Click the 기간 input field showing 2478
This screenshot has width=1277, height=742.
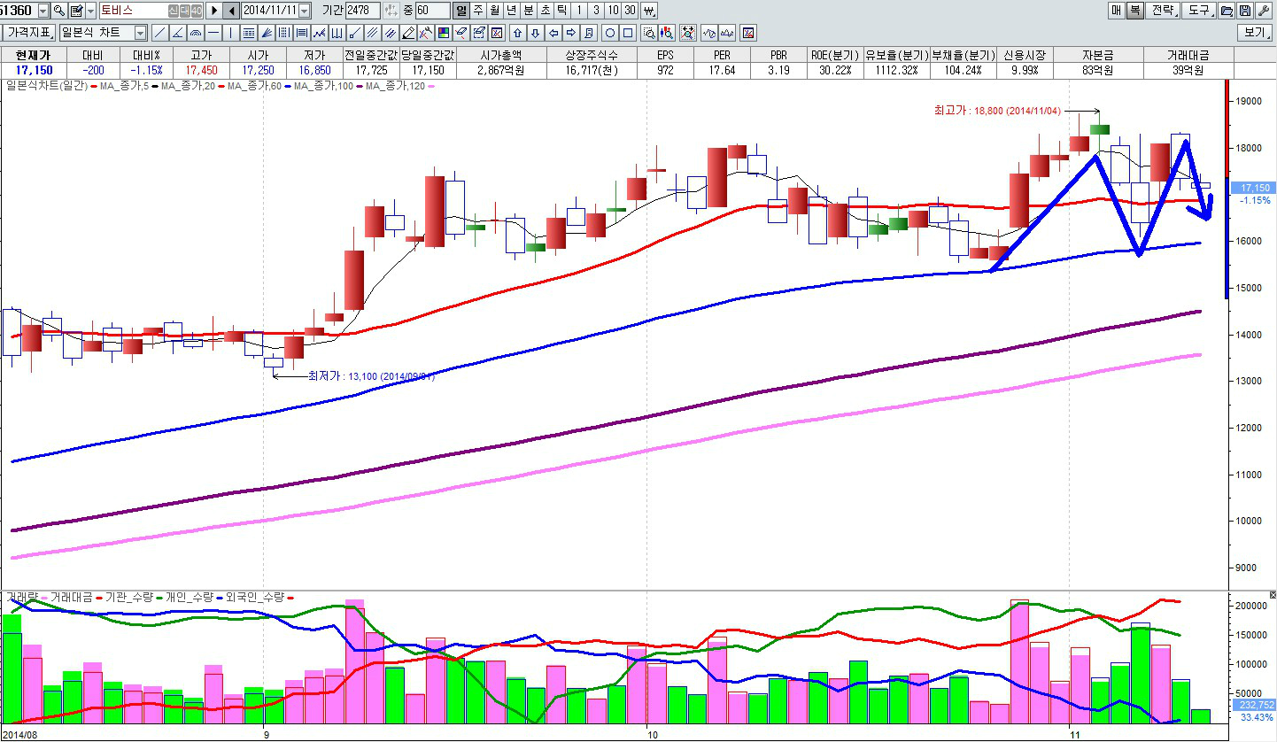pos(362,11)
